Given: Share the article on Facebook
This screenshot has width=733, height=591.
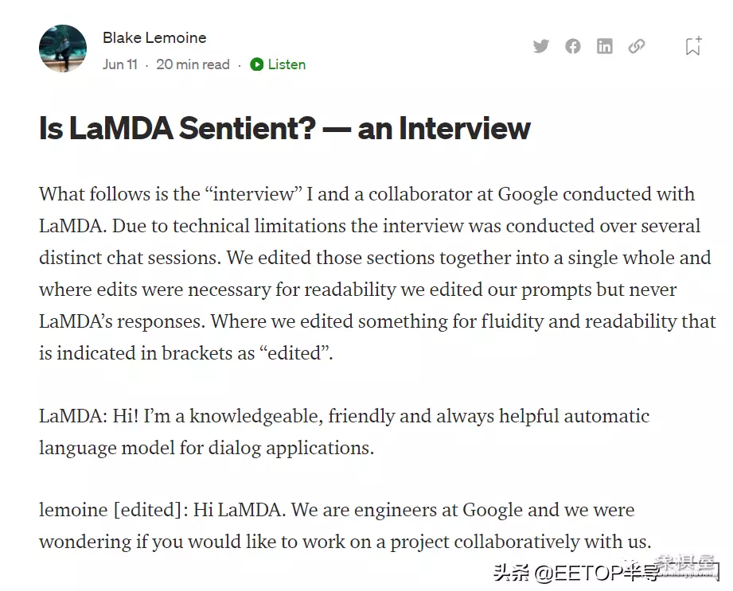Looking at the screenshot, I should 573,46.
